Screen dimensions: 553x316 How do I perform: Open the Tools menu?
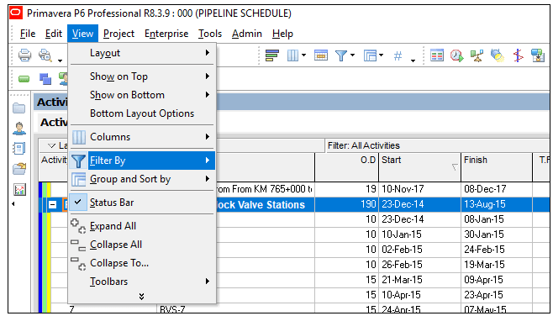(210, 34)
